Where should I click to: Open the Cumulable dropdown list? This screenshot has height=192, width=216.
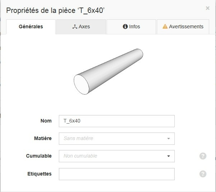(117, 156)
